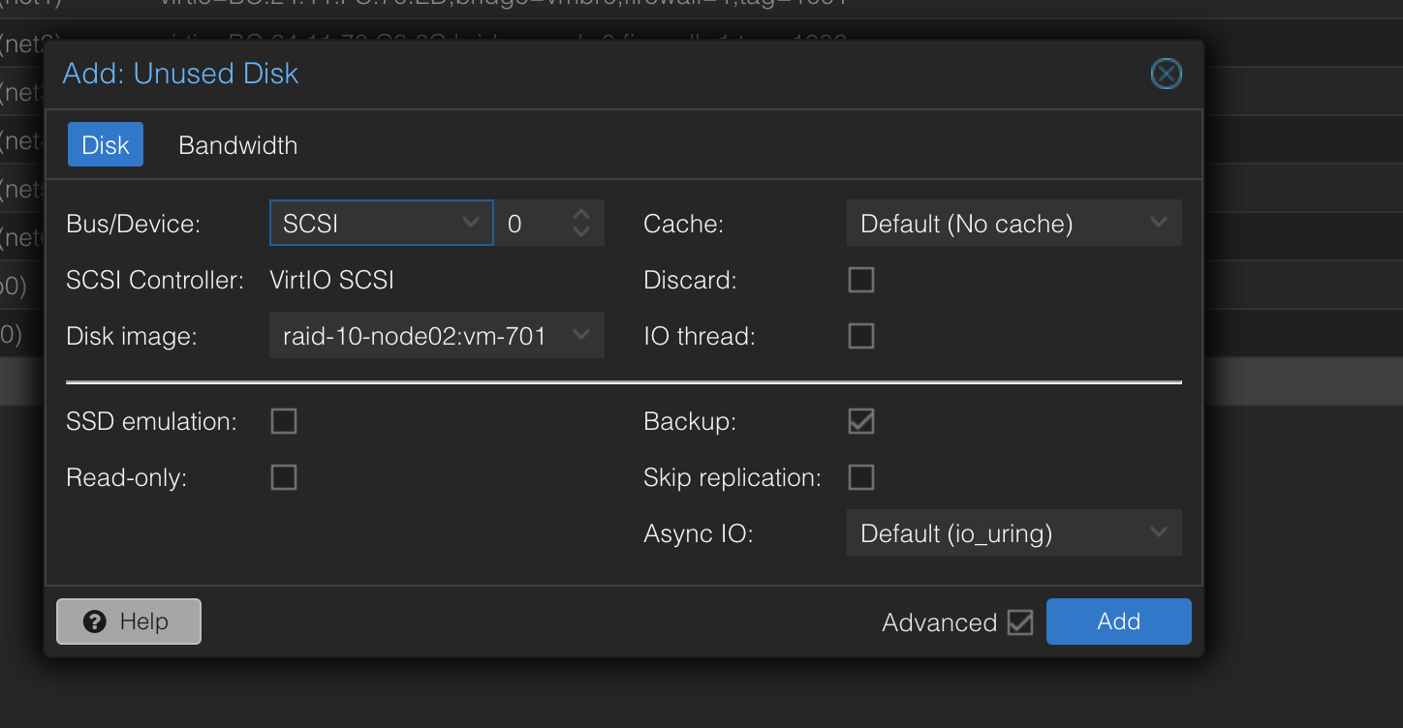Enable the Read-only checkbox
Viewport: 1403px width, 728px height.
pyautogui.click(x=283, y=477)
